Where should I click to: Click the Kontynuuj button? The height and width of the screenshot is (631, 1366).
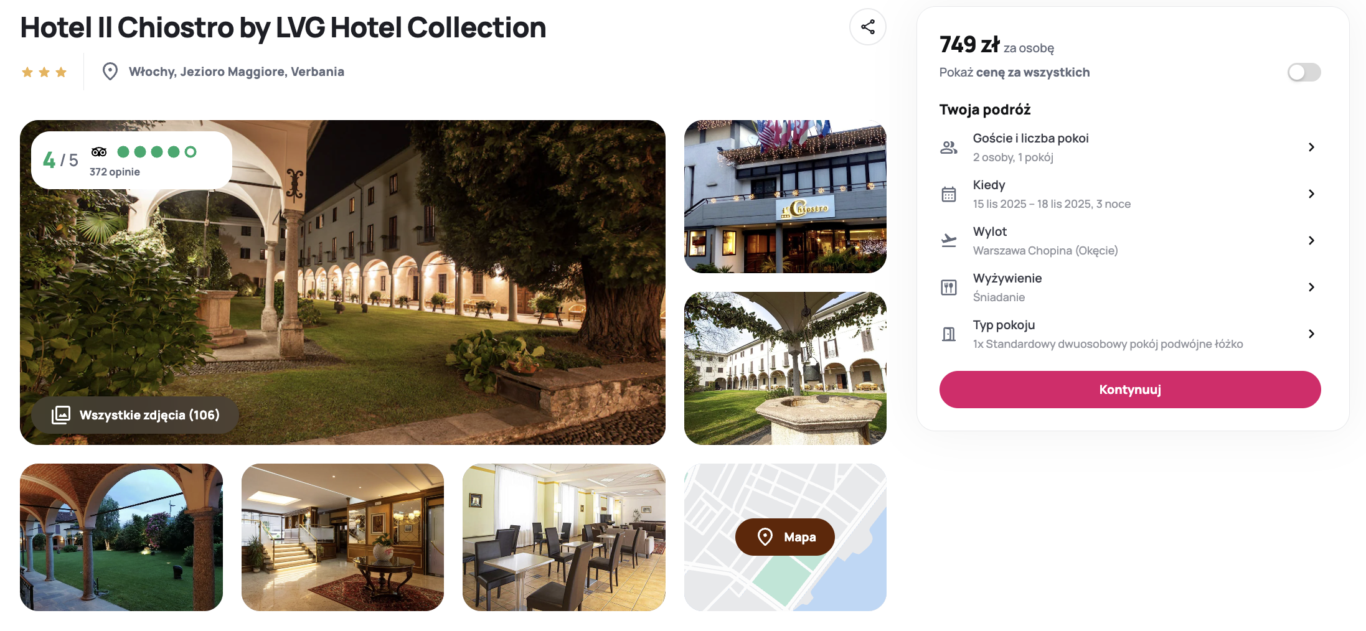tap(1129, 390)
